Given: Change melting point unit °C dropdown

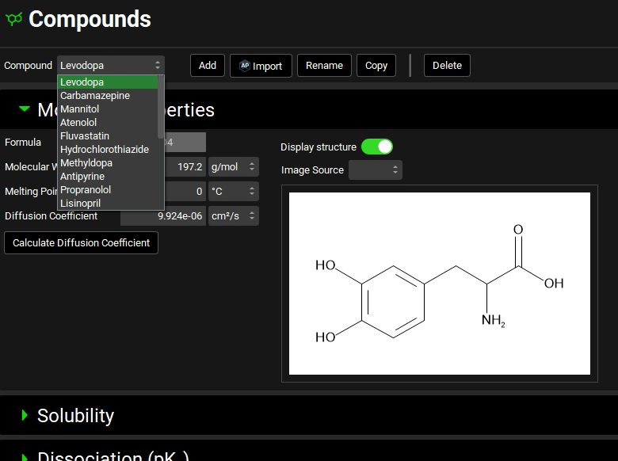Looking at the screenshot, I should pos(233,192).
